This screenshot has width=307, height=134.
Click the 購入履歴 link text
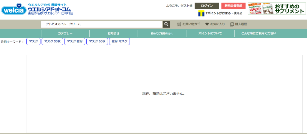241,24
